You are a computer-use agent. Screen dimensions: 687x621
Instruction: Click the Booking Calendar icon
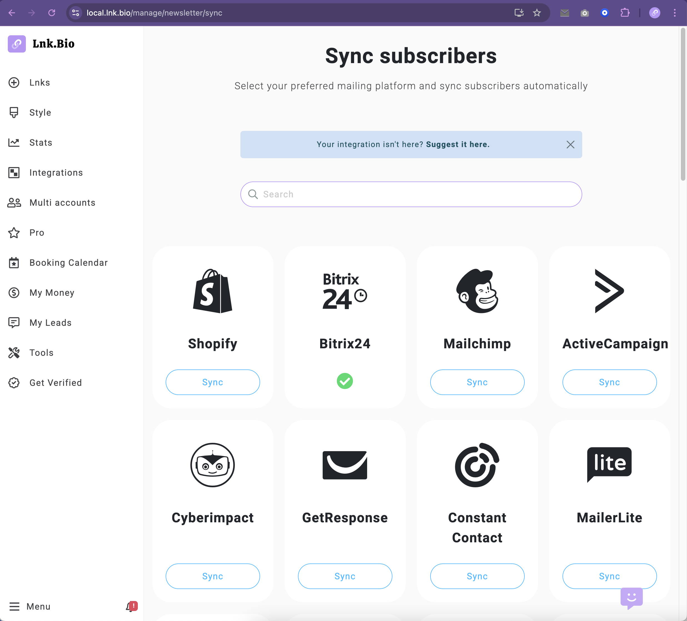(x=14, y=263)
